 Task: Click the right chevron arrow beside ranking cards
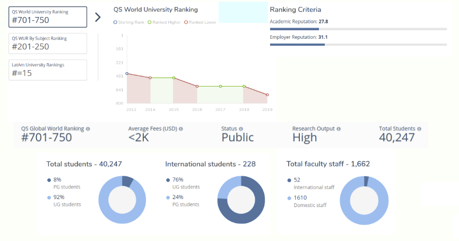(x=98, y=18)
